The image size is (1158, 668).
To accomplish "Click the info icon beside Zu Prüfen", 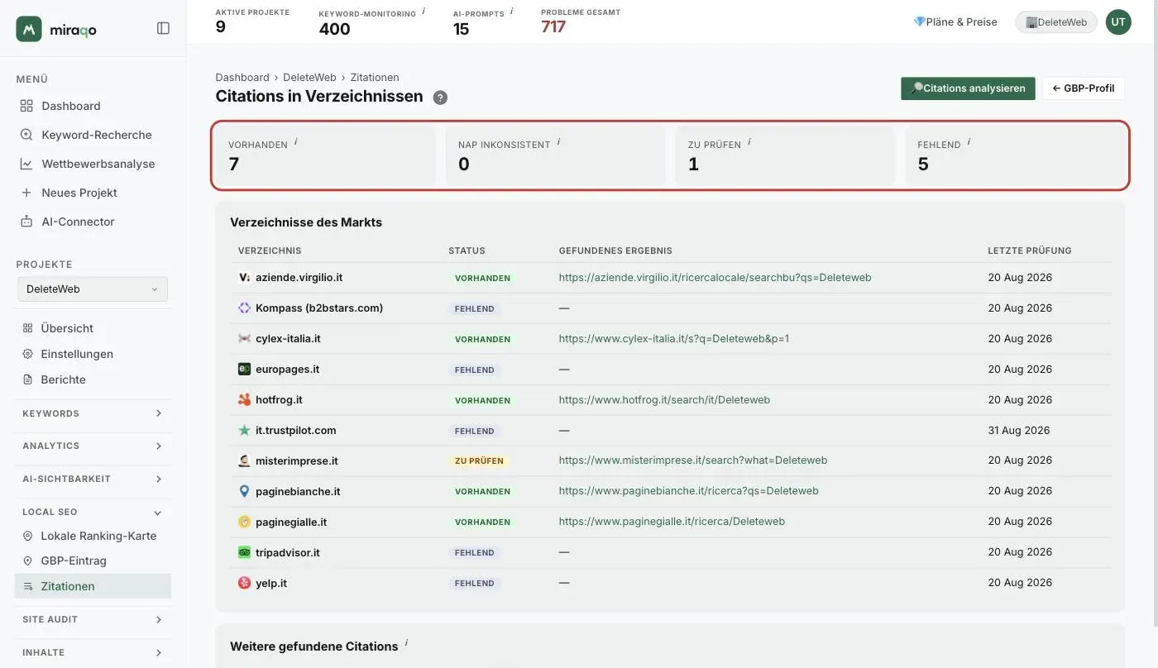I will [x=749, y=141].
